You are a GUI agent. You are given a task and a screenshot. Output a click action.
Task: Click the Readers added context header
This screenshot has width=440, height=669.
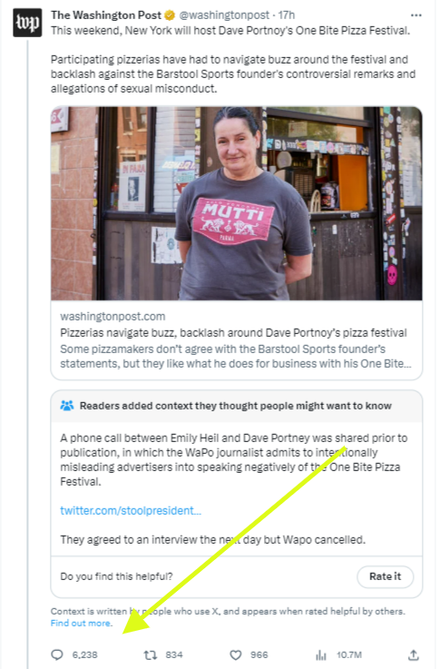[x=237, y=406]
